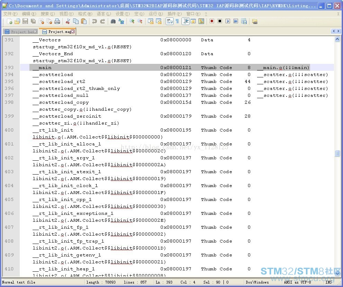The image size is (343, 287).
Task: Open the 语言(L) menu
Action: (104, 14)
